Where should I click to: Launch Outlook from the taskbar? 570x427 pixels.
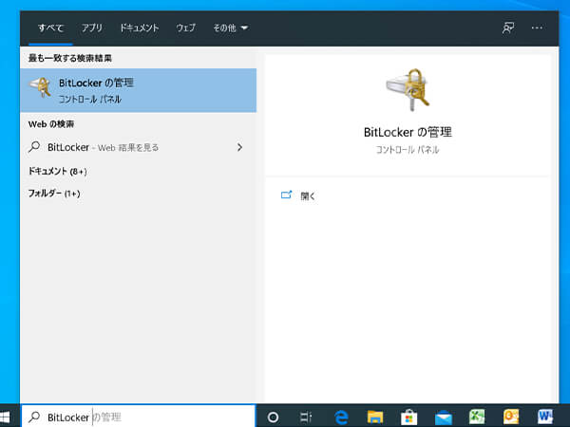(511, 418)
